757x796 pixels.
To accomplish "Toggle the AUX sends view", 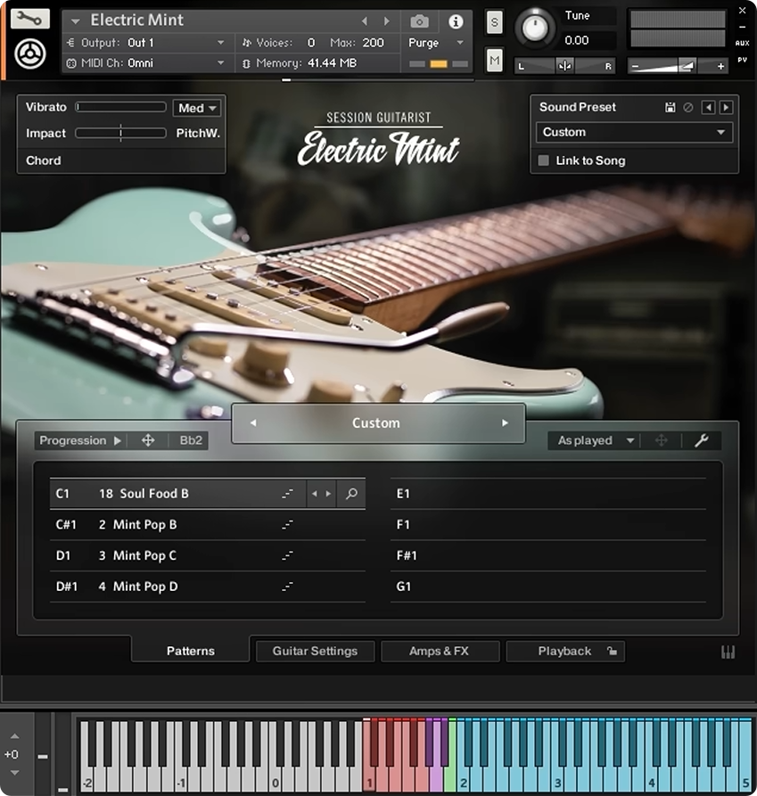I will tap(742, 43).
